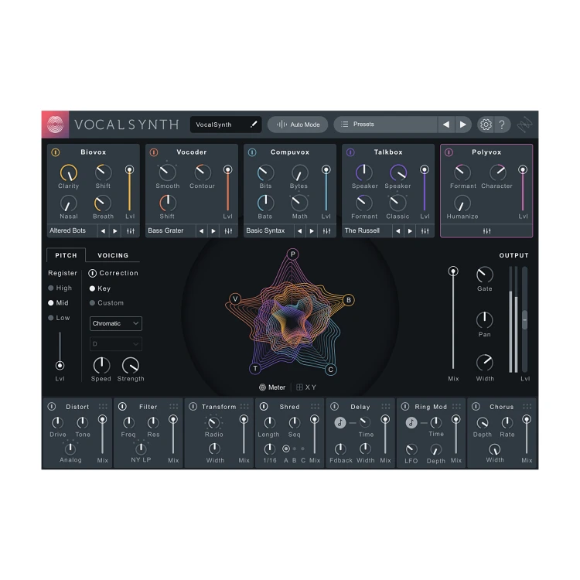The image size is (580, 580).
Task: Load the previous global preset
Action: point(446,125)
